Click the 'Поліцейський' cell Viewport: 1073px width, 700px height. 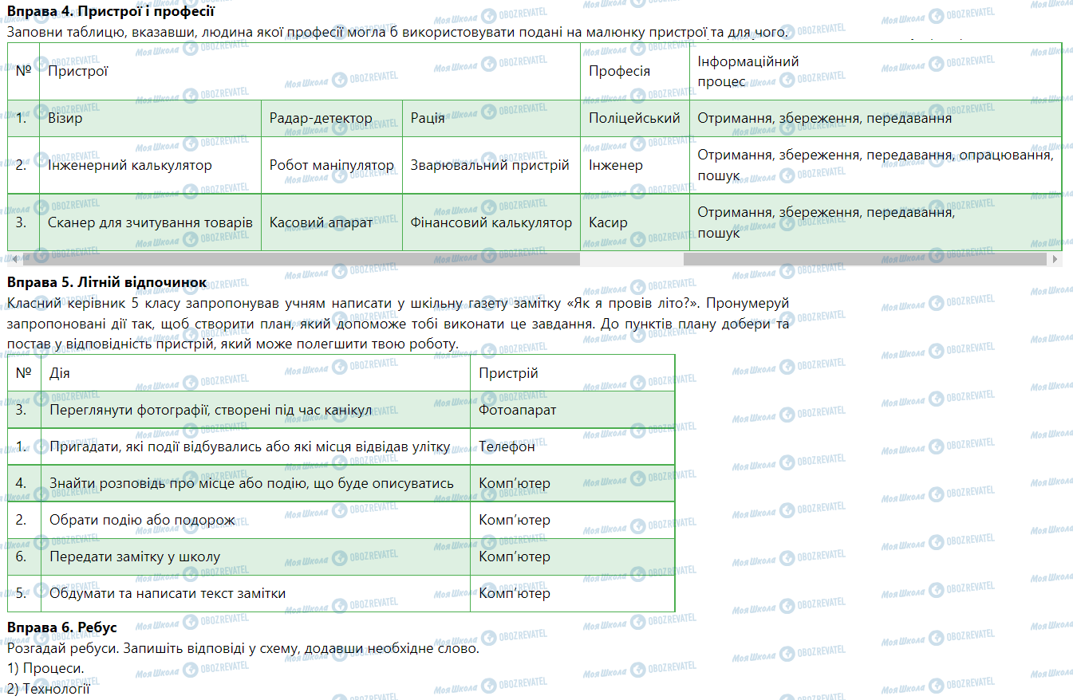tap(635, 119)
